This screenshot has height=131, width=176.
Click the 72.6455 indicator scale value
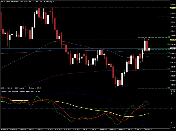173,92
